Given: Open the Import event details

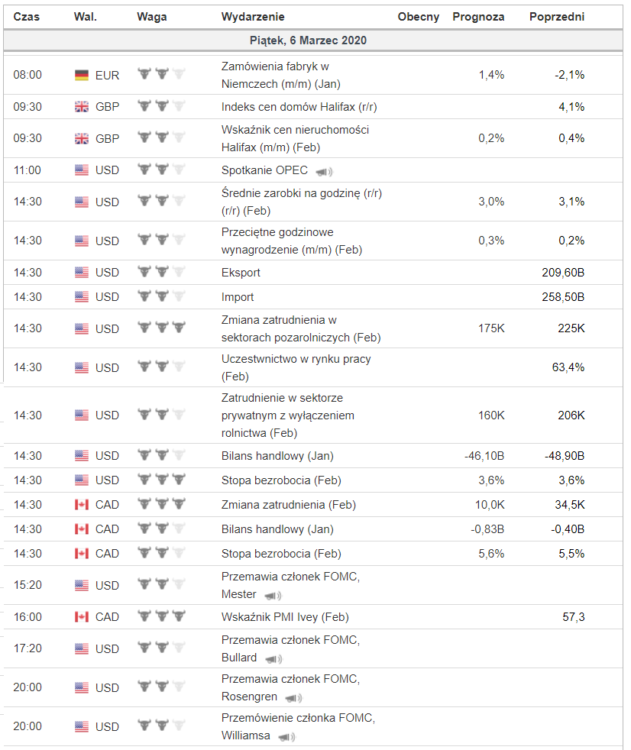Looking at the screenshot, I should coord(238,296).
